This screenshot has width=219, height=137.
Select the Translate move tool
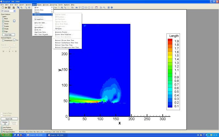tap(29, 8)
